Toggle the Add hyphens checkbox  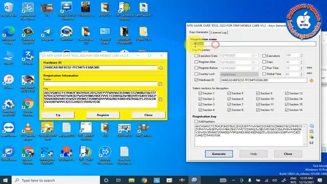[x=196, y=122]
